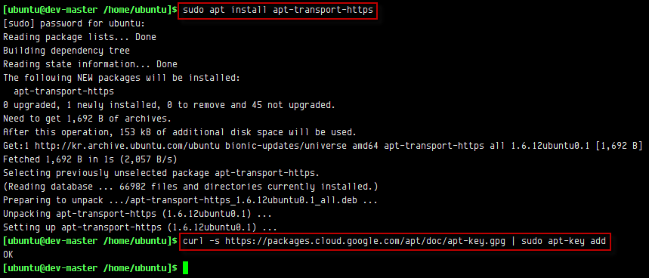Click 'Reading state information... Done' line
Viewport: 649px width, 278px height.
point(90,64)
